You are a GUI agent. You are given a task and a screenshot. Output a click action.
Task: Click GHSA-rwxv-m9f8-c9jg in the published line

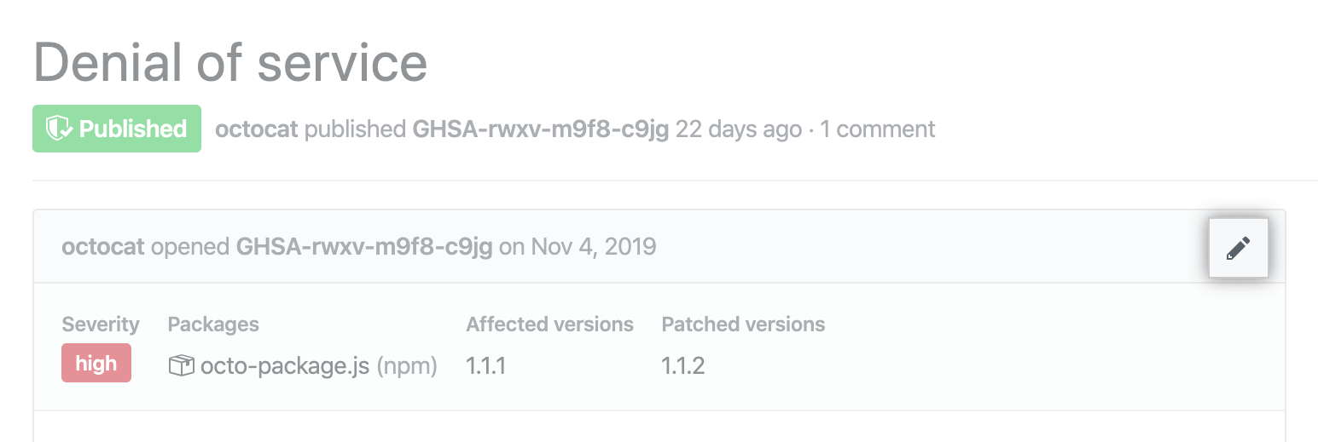540,129
